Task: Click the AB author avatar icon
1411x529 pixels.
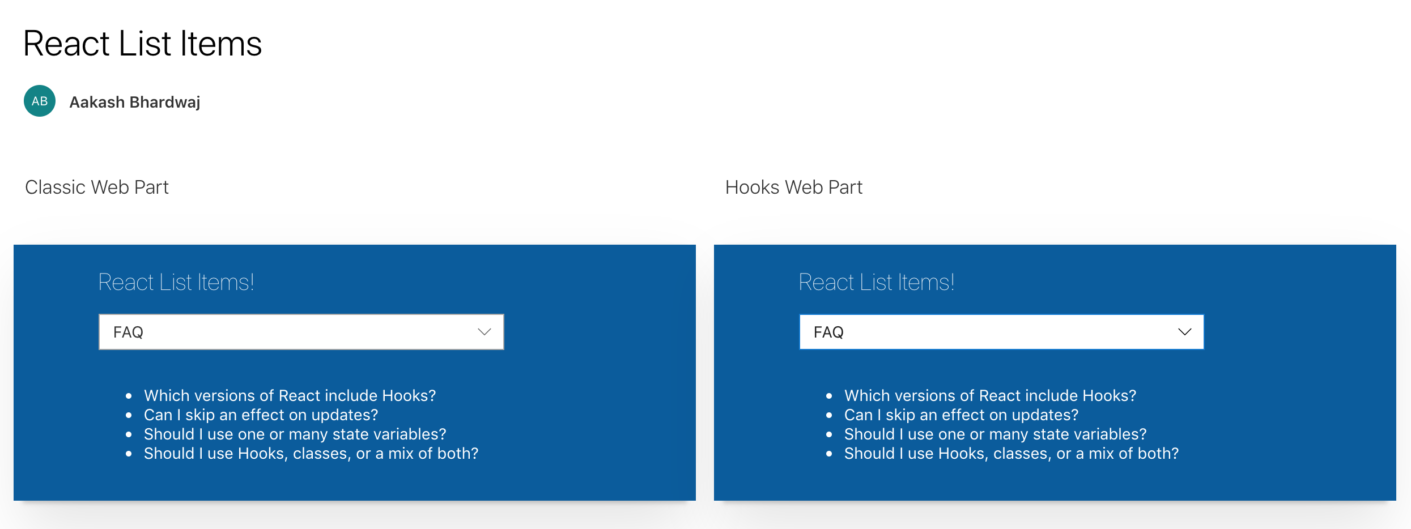Action: point(39,101)
